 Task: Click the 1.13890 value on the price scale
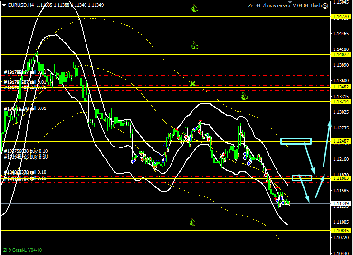[x=341, y=65]
